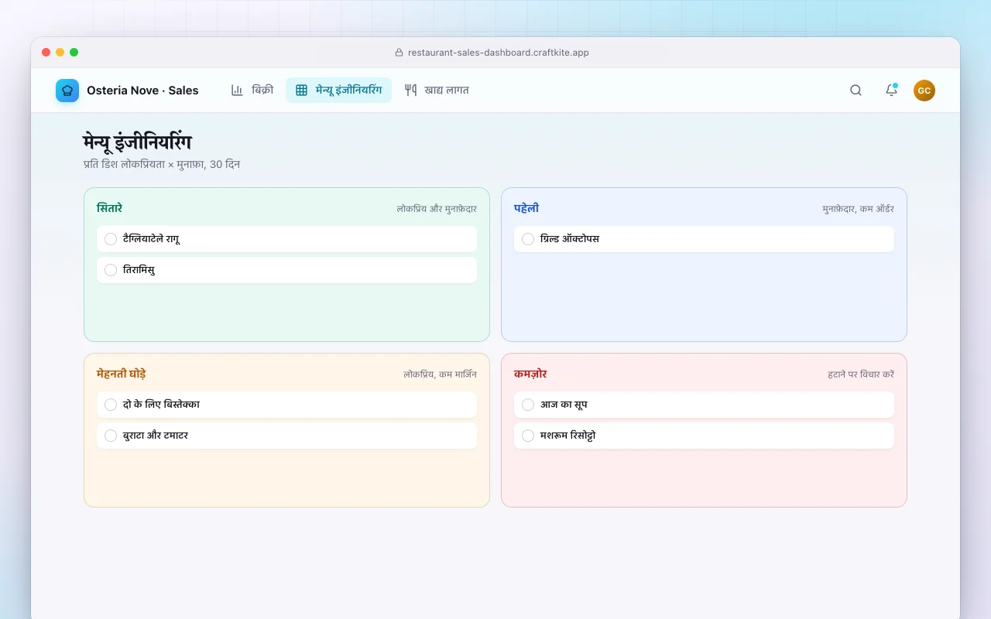The width and height of the screenshot is (991, 619).
Task: Go to the खाद्य लागत tab
Action: pyautogui.click(x=437, y=91)
